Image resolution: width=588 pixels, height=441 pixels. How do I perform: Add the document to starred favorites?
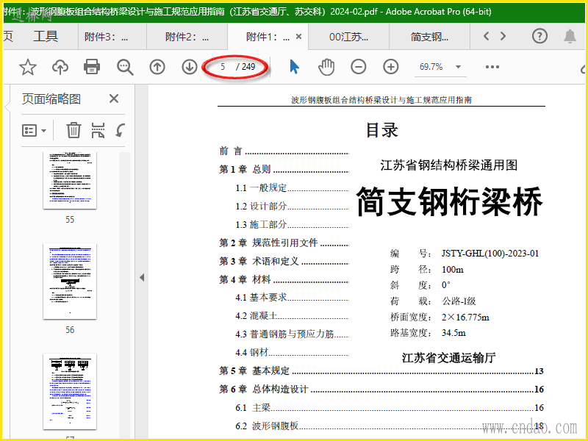[x=28, y=67]
